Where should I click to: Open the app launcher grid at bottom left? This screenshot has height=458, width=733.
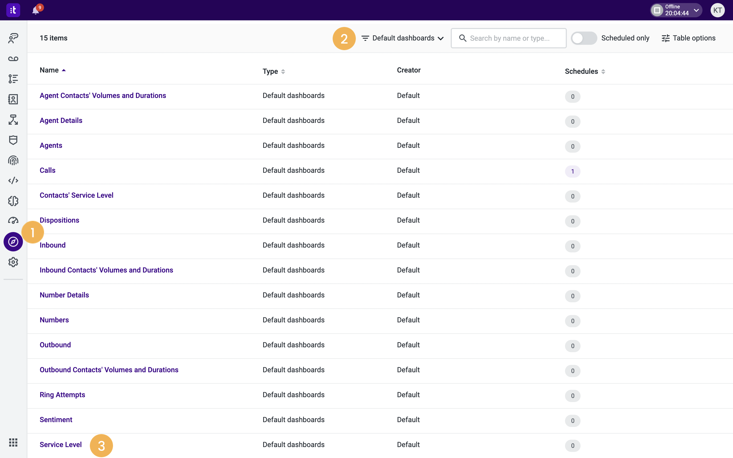[x=13, y=442]
